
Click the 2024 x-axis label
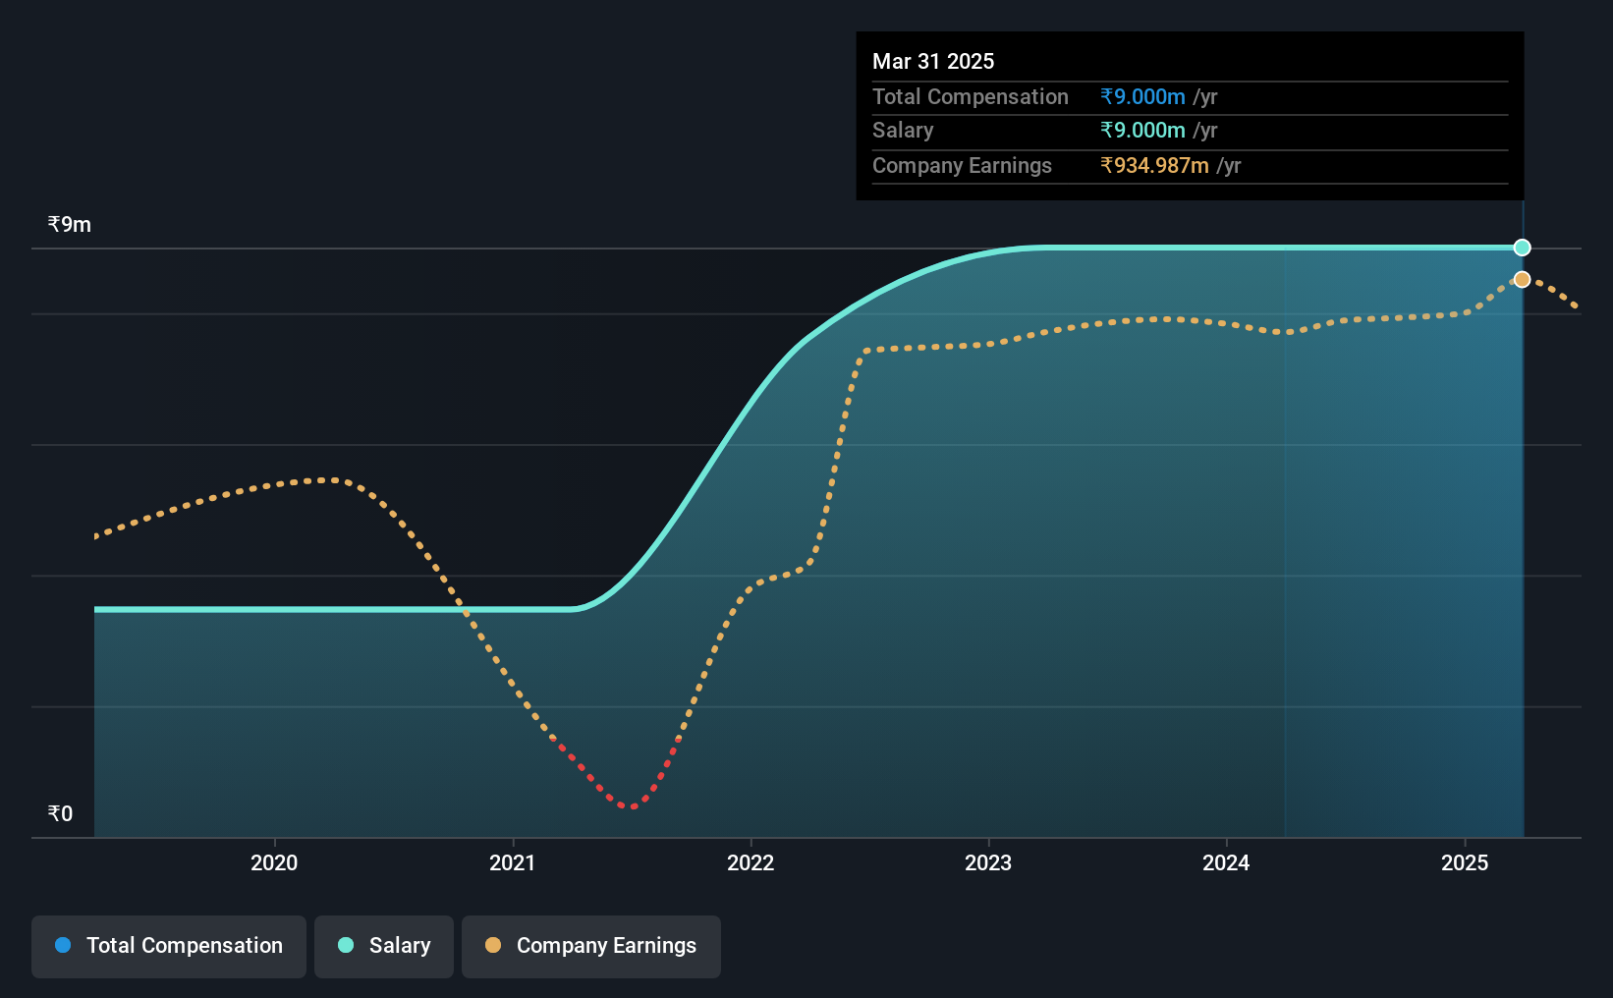pyautogui.click(x=1226, y=862)
